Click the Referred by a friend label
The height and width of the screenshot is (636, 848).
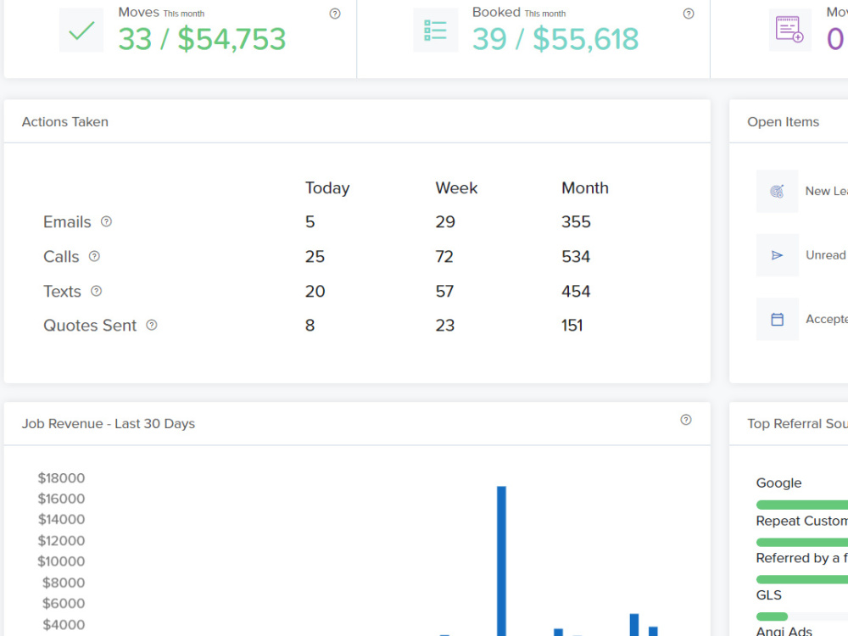802,558
